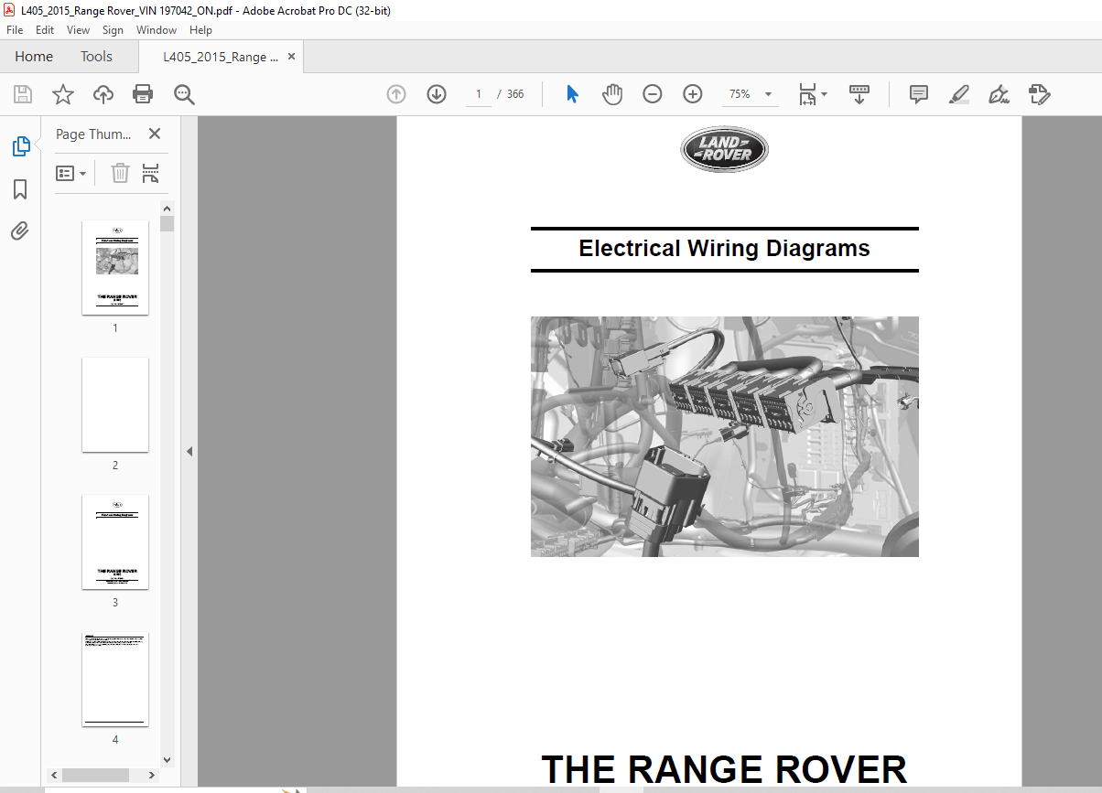1102x793 pixels.
Task: Click the page number input field
Action: point(477,93)
